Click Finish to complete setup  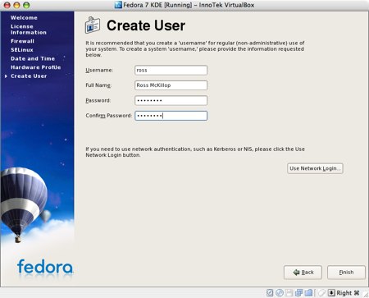pyautogui.click(x=346, y=273)
